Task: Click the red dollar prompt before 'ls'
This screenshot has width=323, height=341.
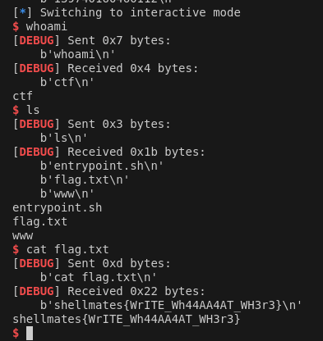Action: [16, 110]
